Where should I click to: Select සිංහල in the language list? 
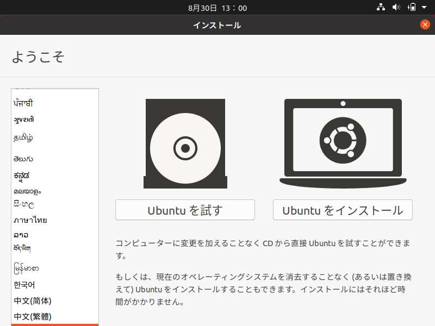coord(55,205)
